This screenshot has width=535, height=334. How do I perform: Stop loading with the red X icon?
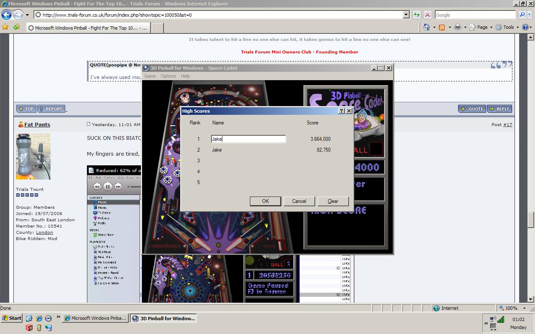[427, 15]
